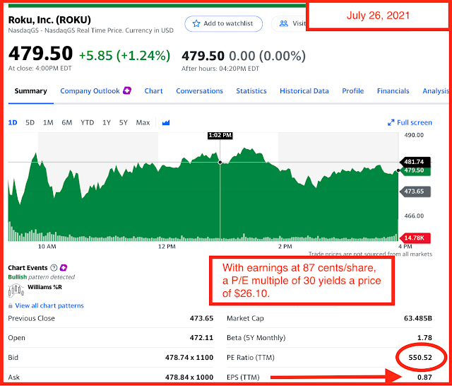The image size is (452, 386).
Task: Click the 481.74 crosshair price label
Action: pyautogui.click(x=415, y=162)
